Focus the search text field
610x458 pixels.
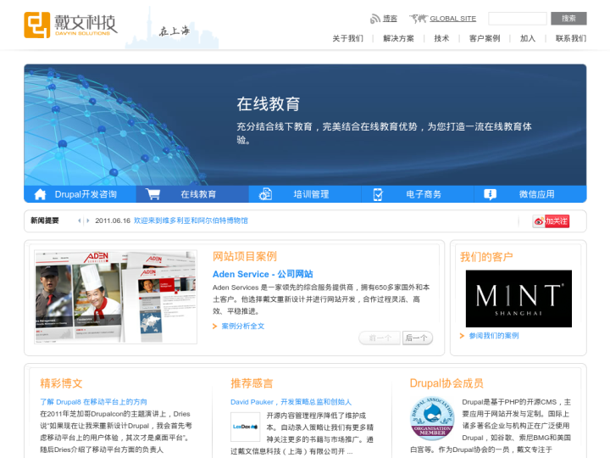click(x=517, y=19)
